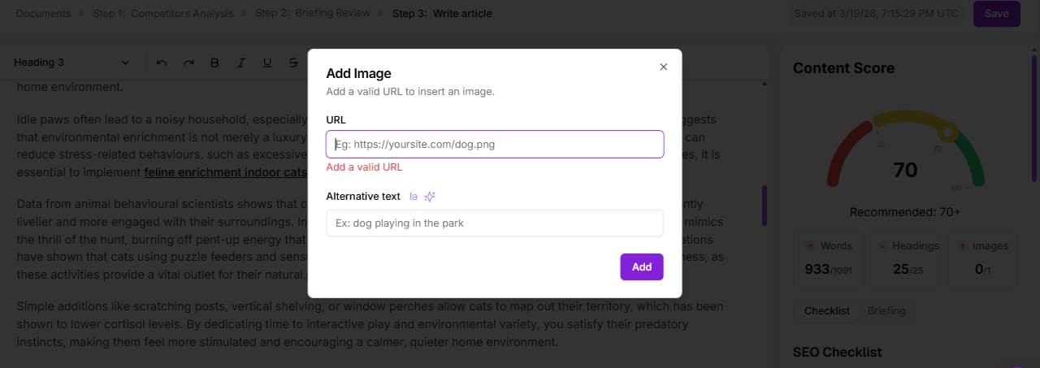The width and height of the screenshot is (1040, 368).
Task: Switch to the Checklist tab
Action: [x=827, y=311]
